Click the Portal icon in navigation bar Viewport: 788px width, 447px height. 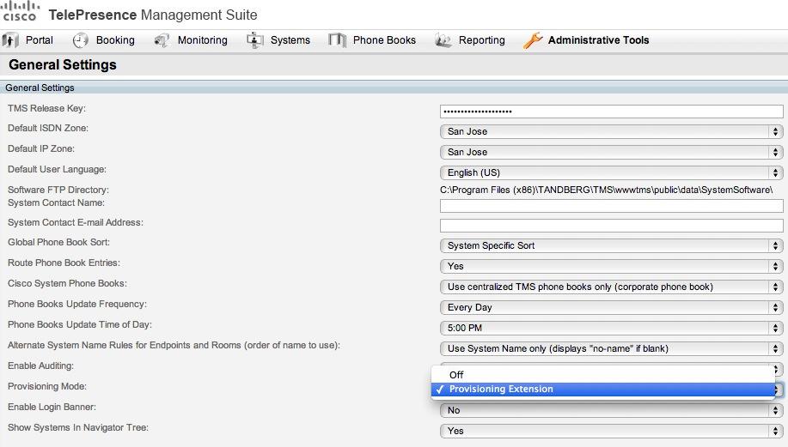click(10, 40)
